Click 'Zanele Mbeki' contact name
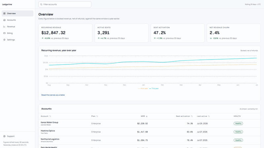This screenshot has width=264, height=148. [46, 125]
